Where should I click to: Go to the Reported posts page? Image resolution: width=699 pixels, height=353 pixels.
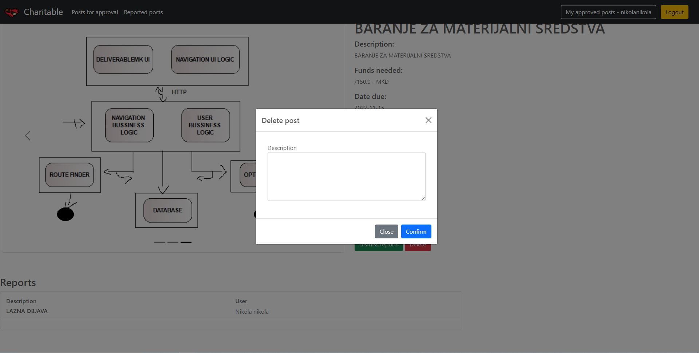pyautogui.click(x=143, y=12)
